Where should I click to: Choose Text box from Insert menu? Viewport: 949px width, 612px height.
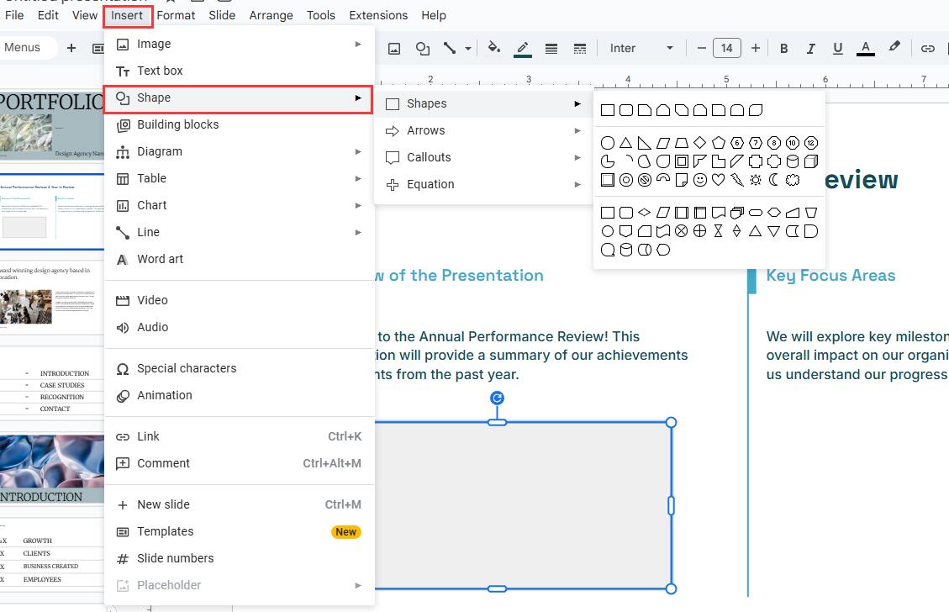coord(239,71)
